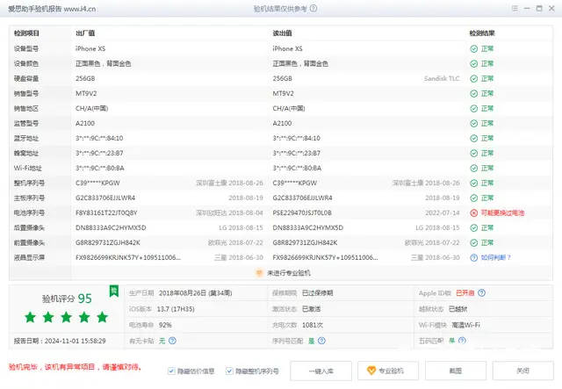Open the help icon next to 五码匹配
This screenshot has width=562, height=389.
pos(463,340)
